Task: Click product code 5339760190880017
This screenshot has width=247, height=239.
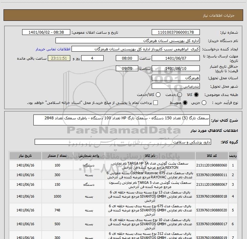Action: pyautogui.click(x=212, y=224)
